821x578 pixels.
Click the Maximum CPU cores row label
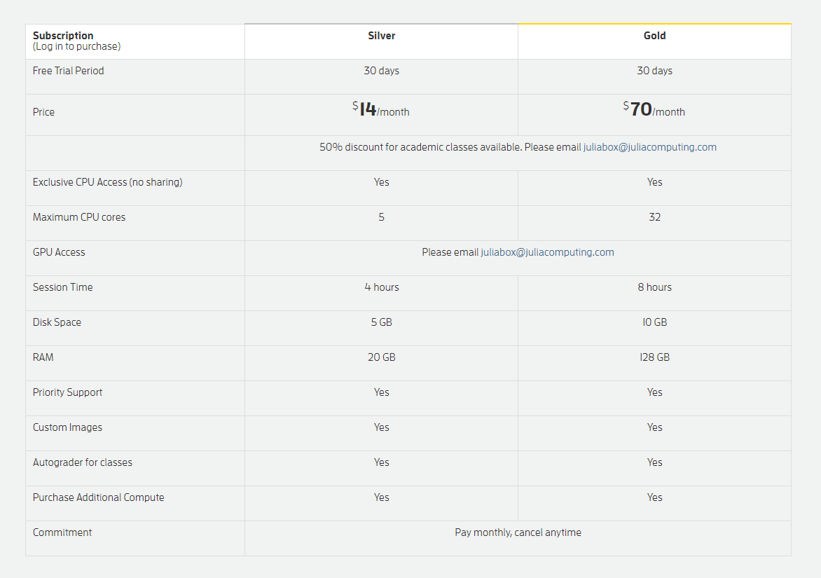tap(79, 217)
